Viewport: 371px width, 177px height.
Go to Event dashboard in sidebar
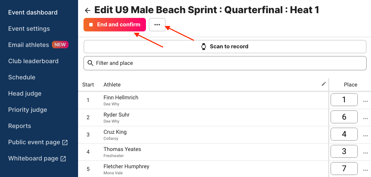tap(33, 12)
